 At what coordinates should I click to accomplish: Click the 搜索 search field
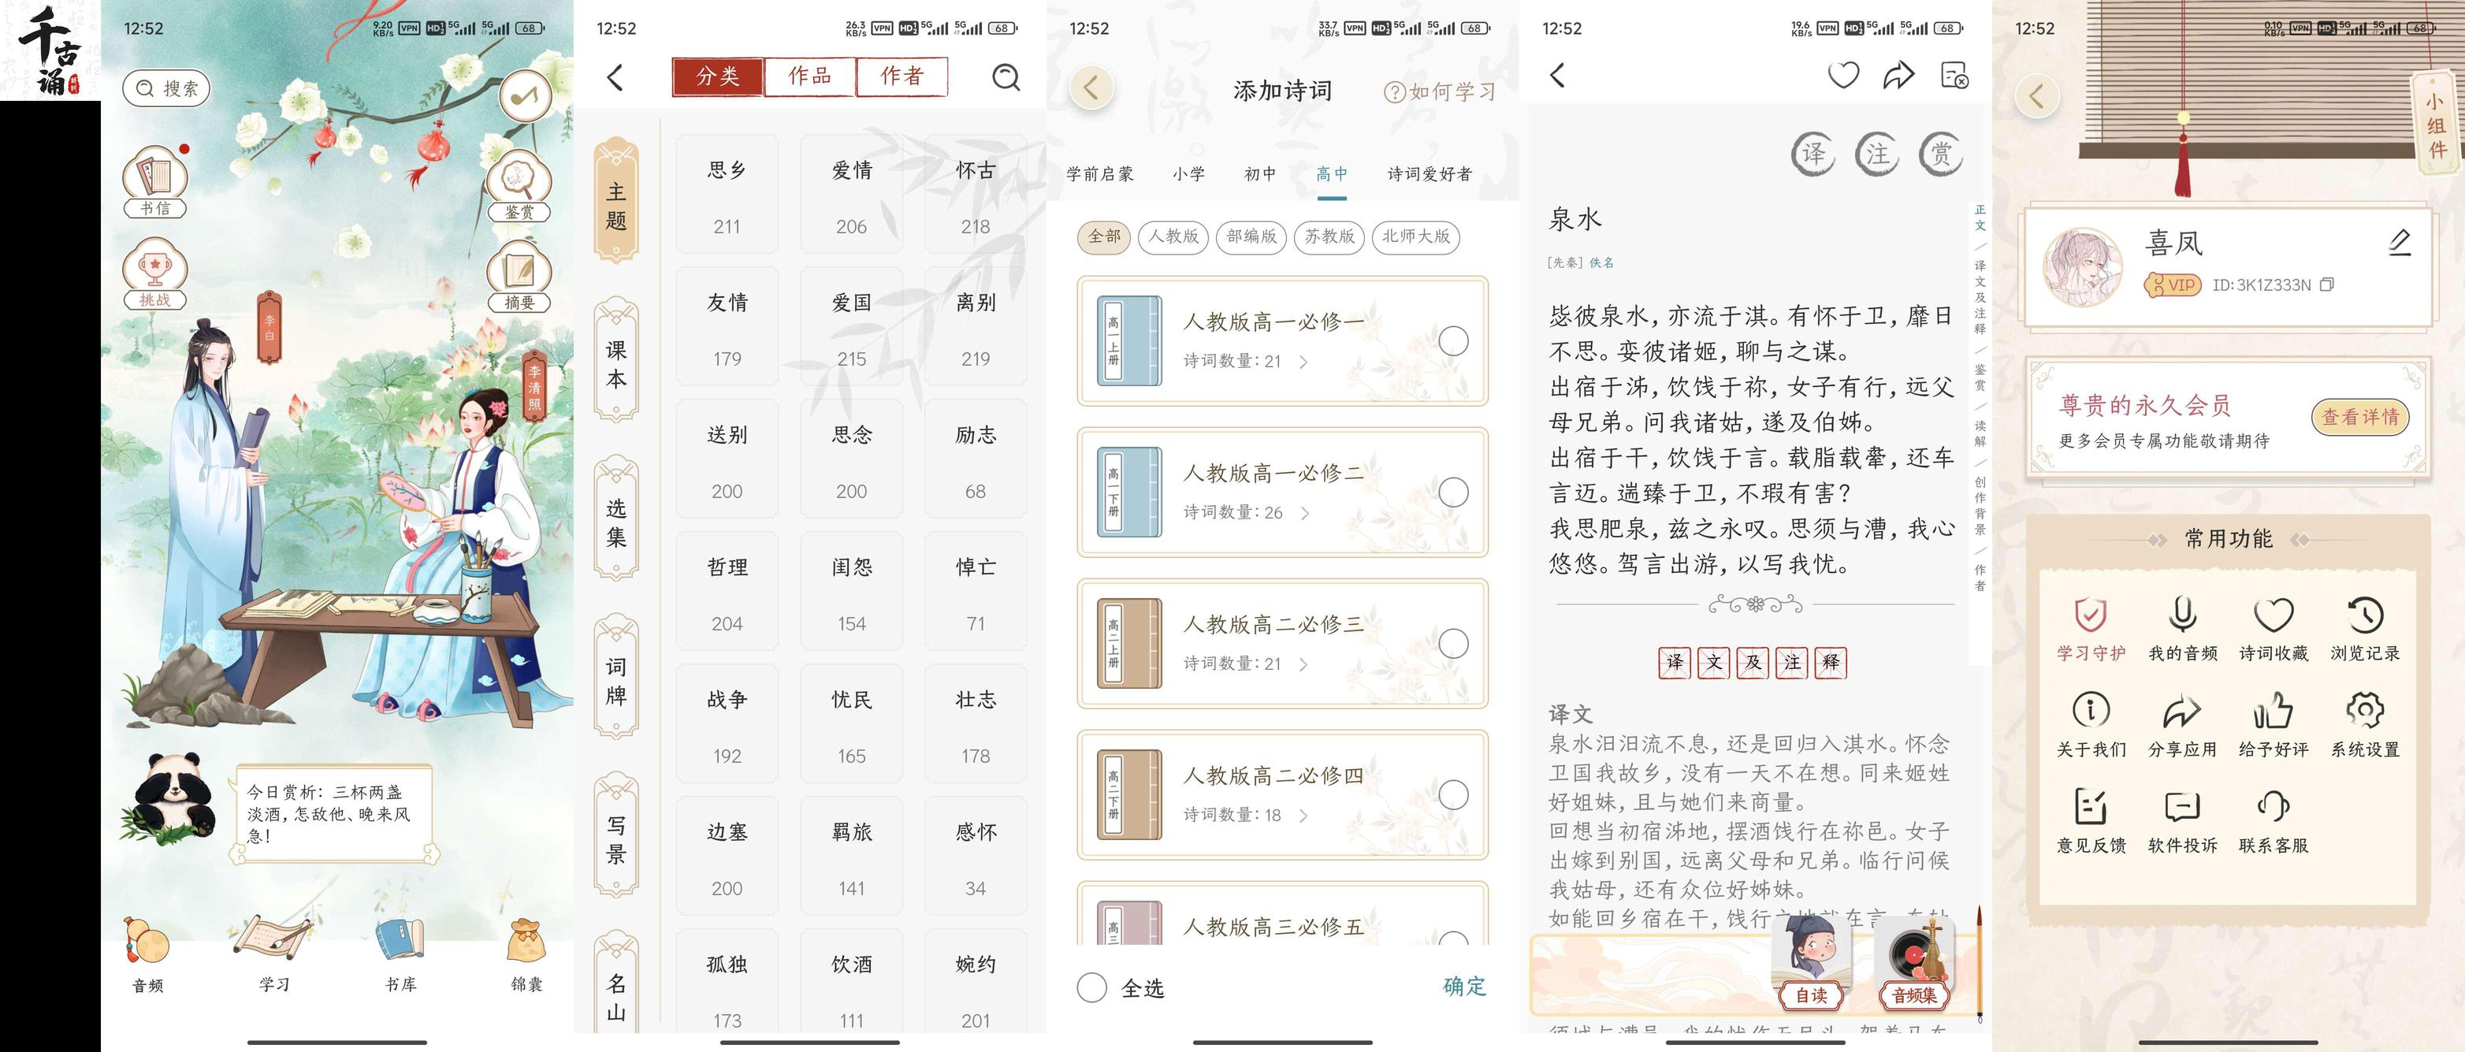tap(166, 88)
